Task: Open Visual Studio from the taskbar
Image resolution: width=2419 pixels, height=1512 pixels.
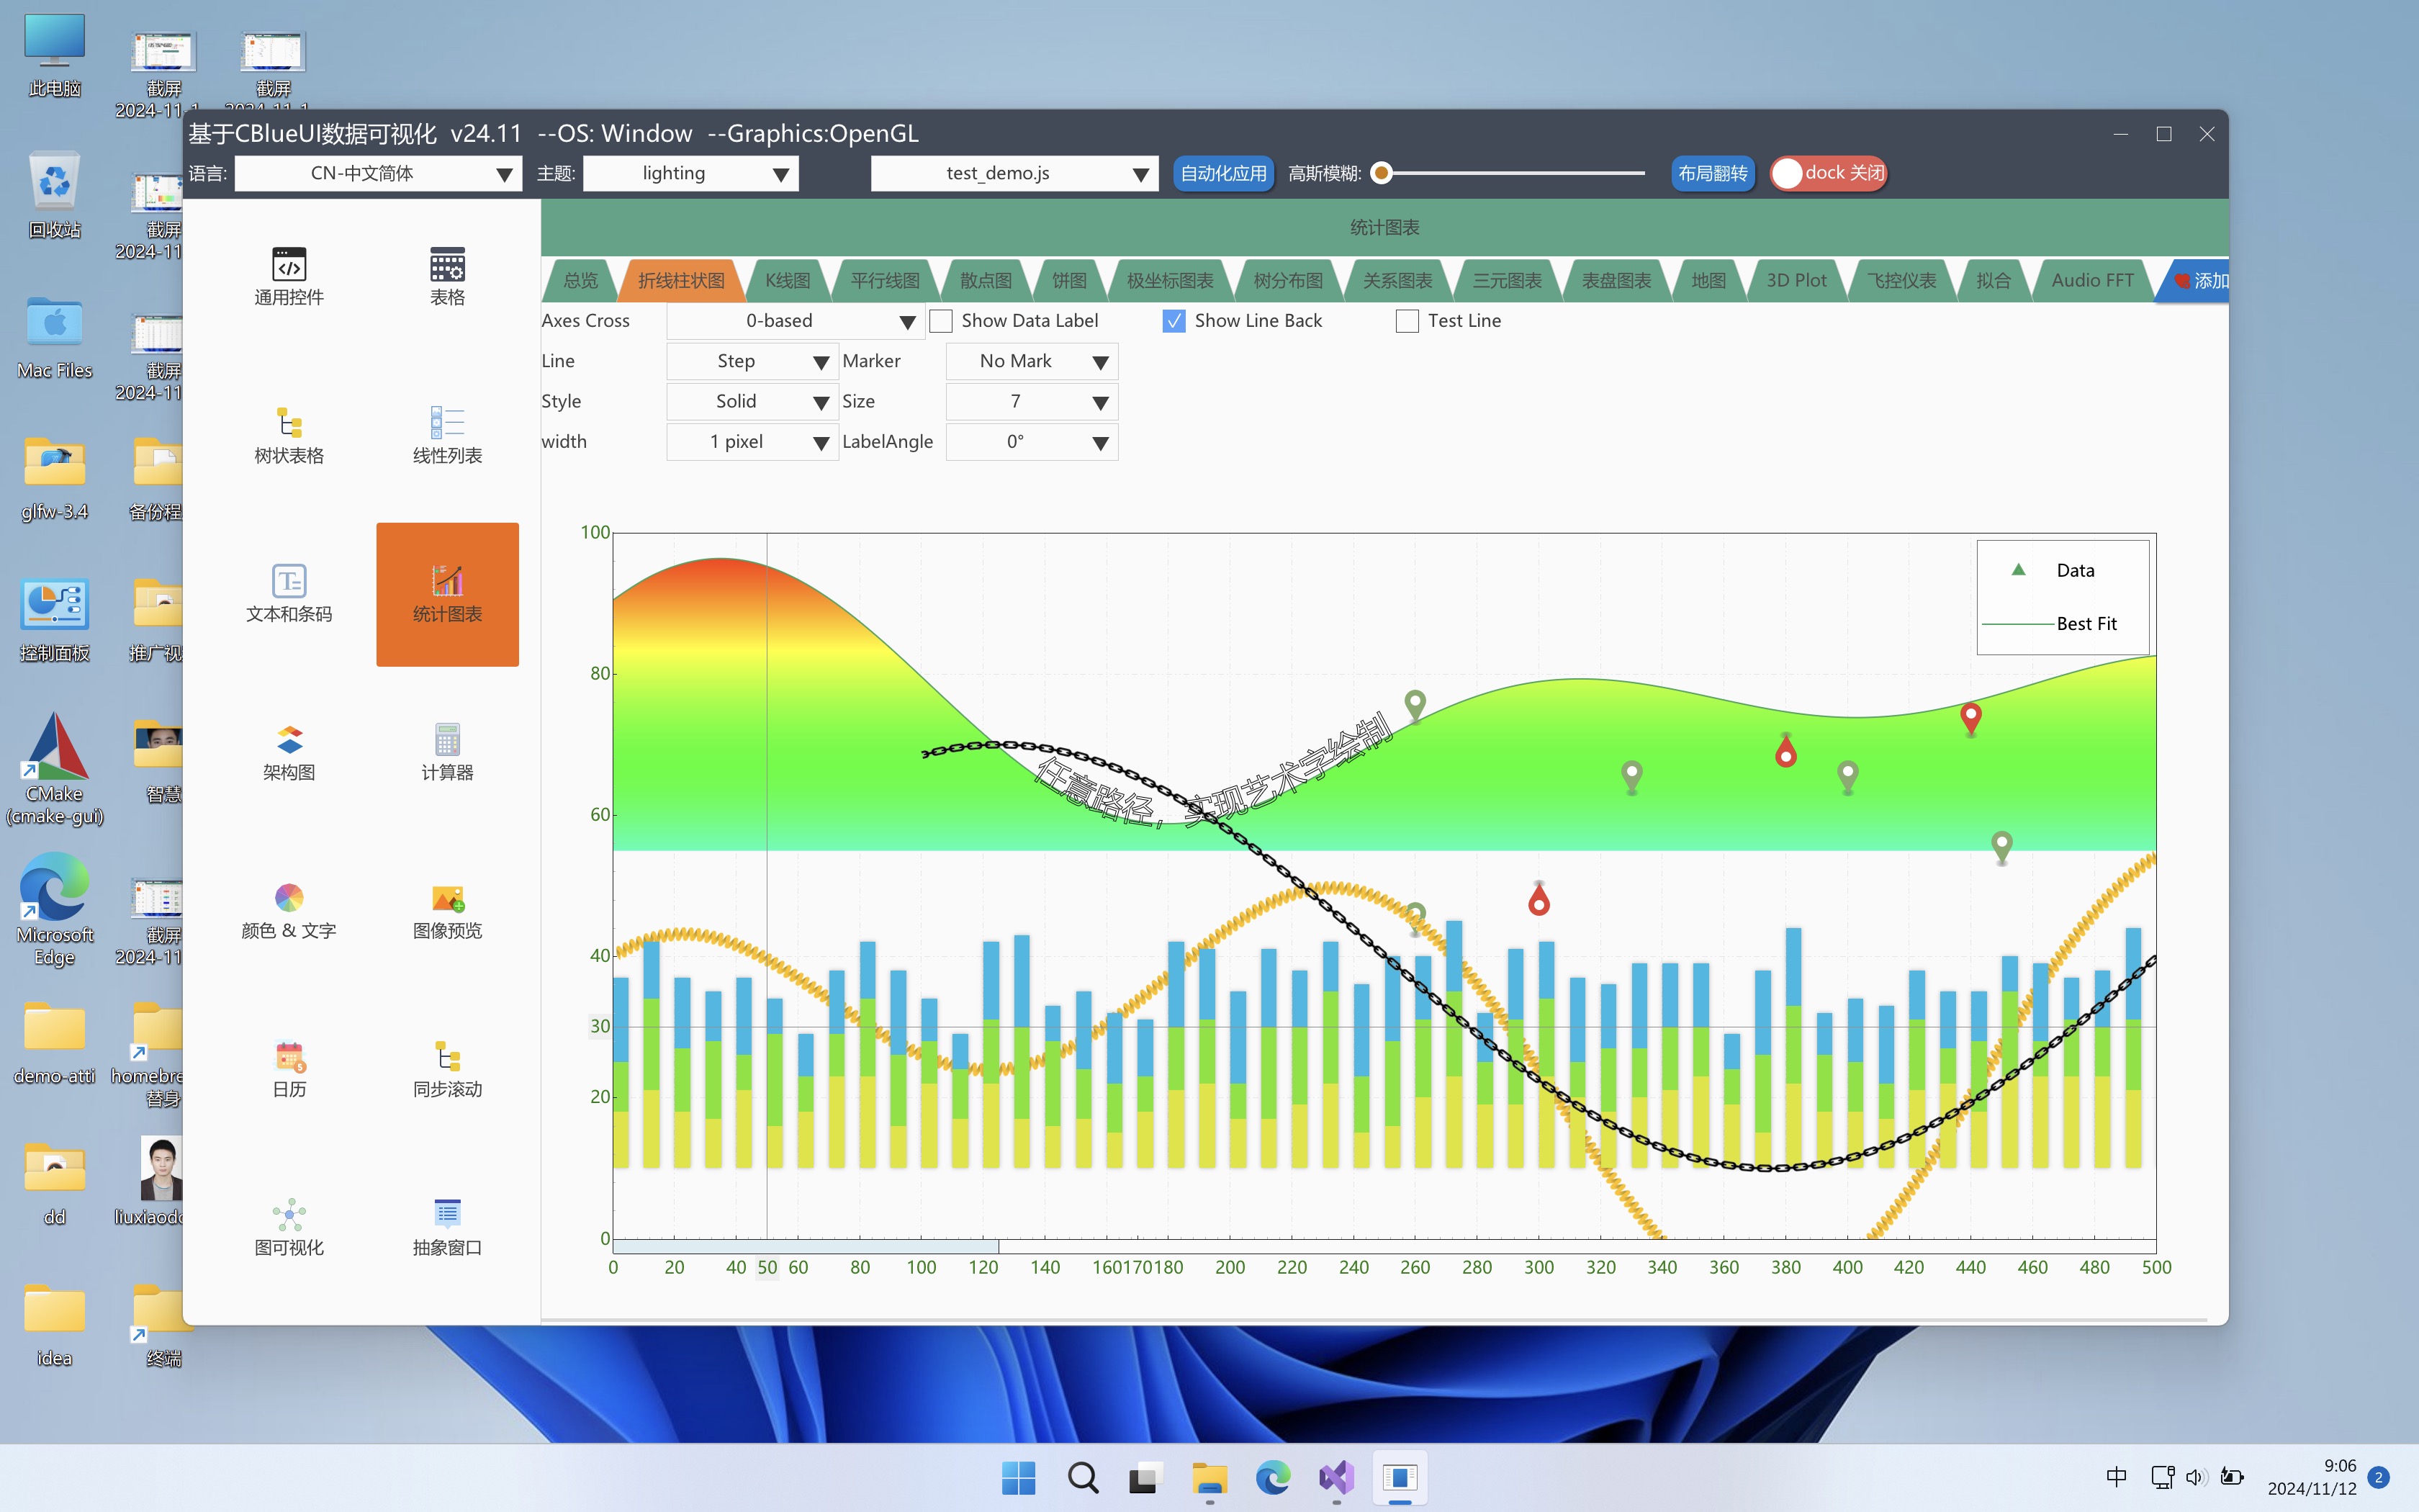Action: coord(1336,1477)
